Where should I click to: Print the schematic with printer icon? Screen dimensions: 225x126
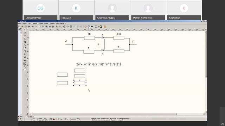click(x=29, y=27)
